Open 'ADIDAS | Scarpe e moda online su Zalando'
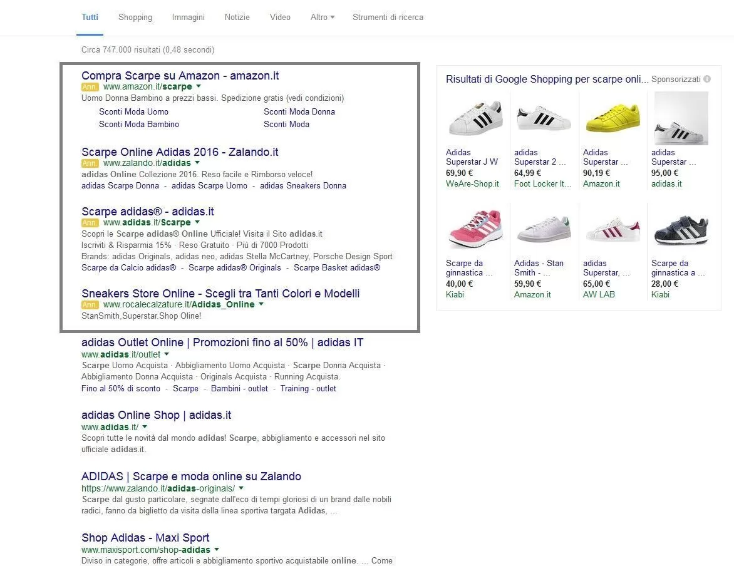The image size is (734, 566). point(191,476)
